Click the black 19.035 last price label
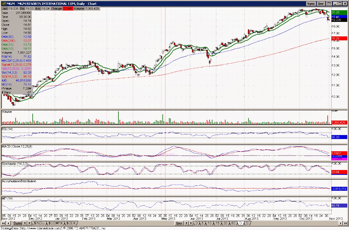The image size is (349, 230). click(x=340, y=20)
